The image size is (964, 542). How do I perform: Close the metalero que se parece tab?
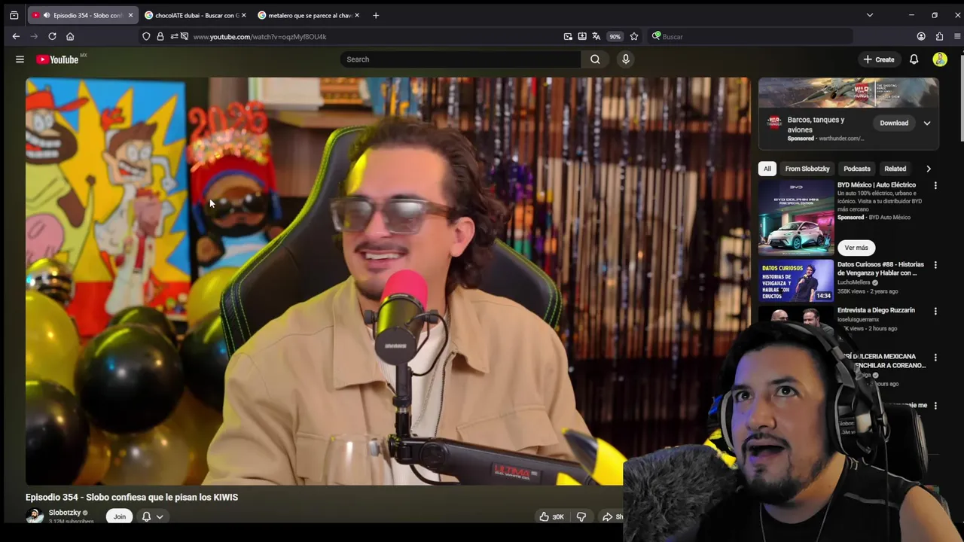(356, 15)
